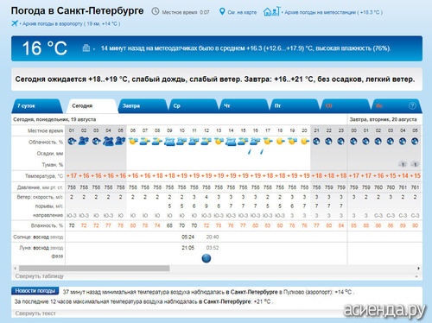432x323 pixels.
Task: Click the clock icon beside local time
Action: click(x=156, y=11)
